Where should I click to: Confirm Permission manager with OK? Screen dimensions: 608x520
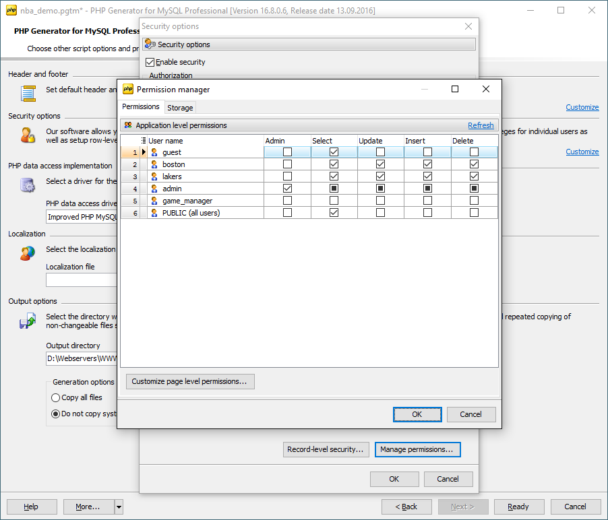pos(417,414)
